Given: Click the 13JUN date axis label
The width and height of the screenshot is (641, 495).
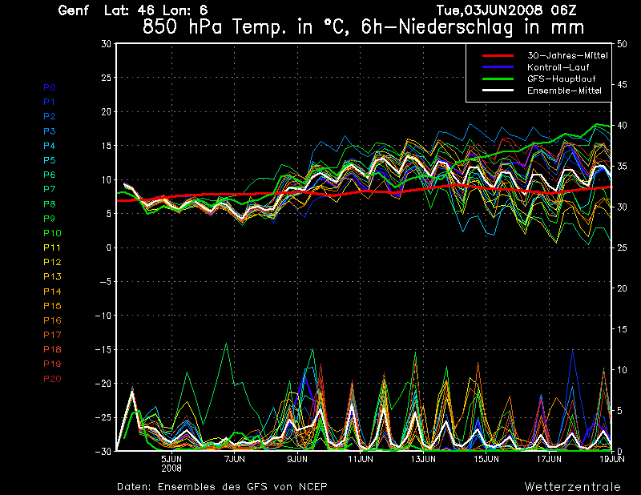Looking at the screenshot, I should pos(424,459).
